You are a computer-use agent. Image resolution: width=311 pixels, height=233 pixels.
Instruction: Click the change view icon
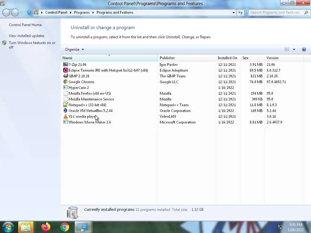pos(287,49)
